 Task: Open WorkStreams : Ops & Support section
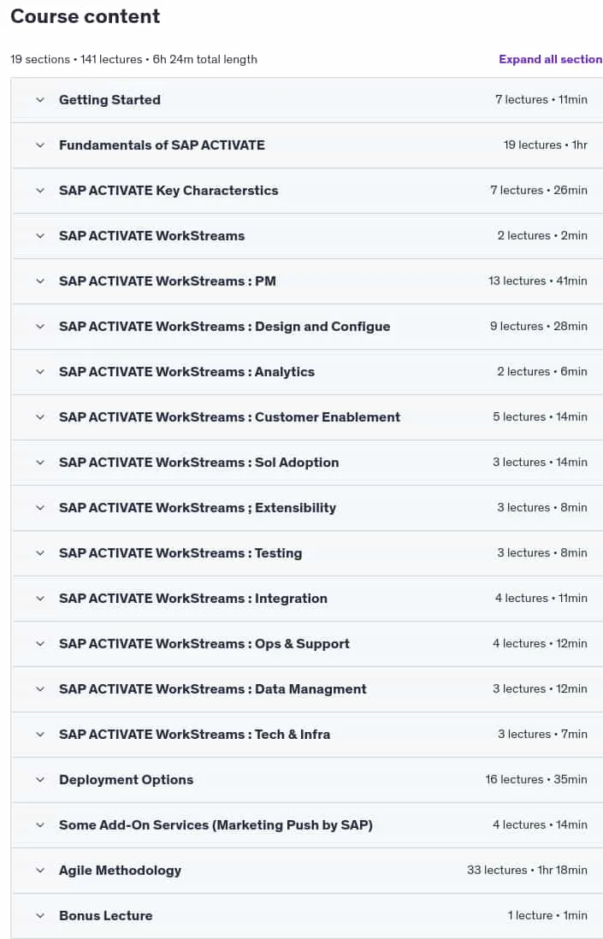click(x=204, y=644)
